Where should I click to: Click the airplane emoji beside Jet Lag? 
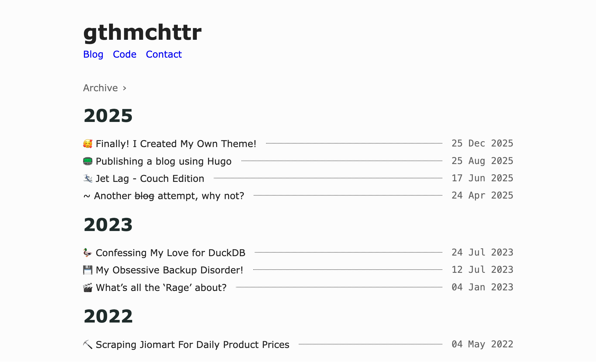tap(88, 178)
